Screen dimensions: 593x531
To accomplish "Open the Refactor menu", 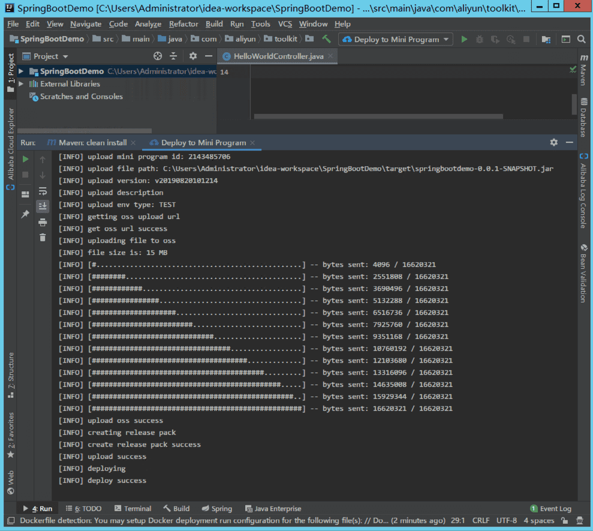I will [183, 24].
